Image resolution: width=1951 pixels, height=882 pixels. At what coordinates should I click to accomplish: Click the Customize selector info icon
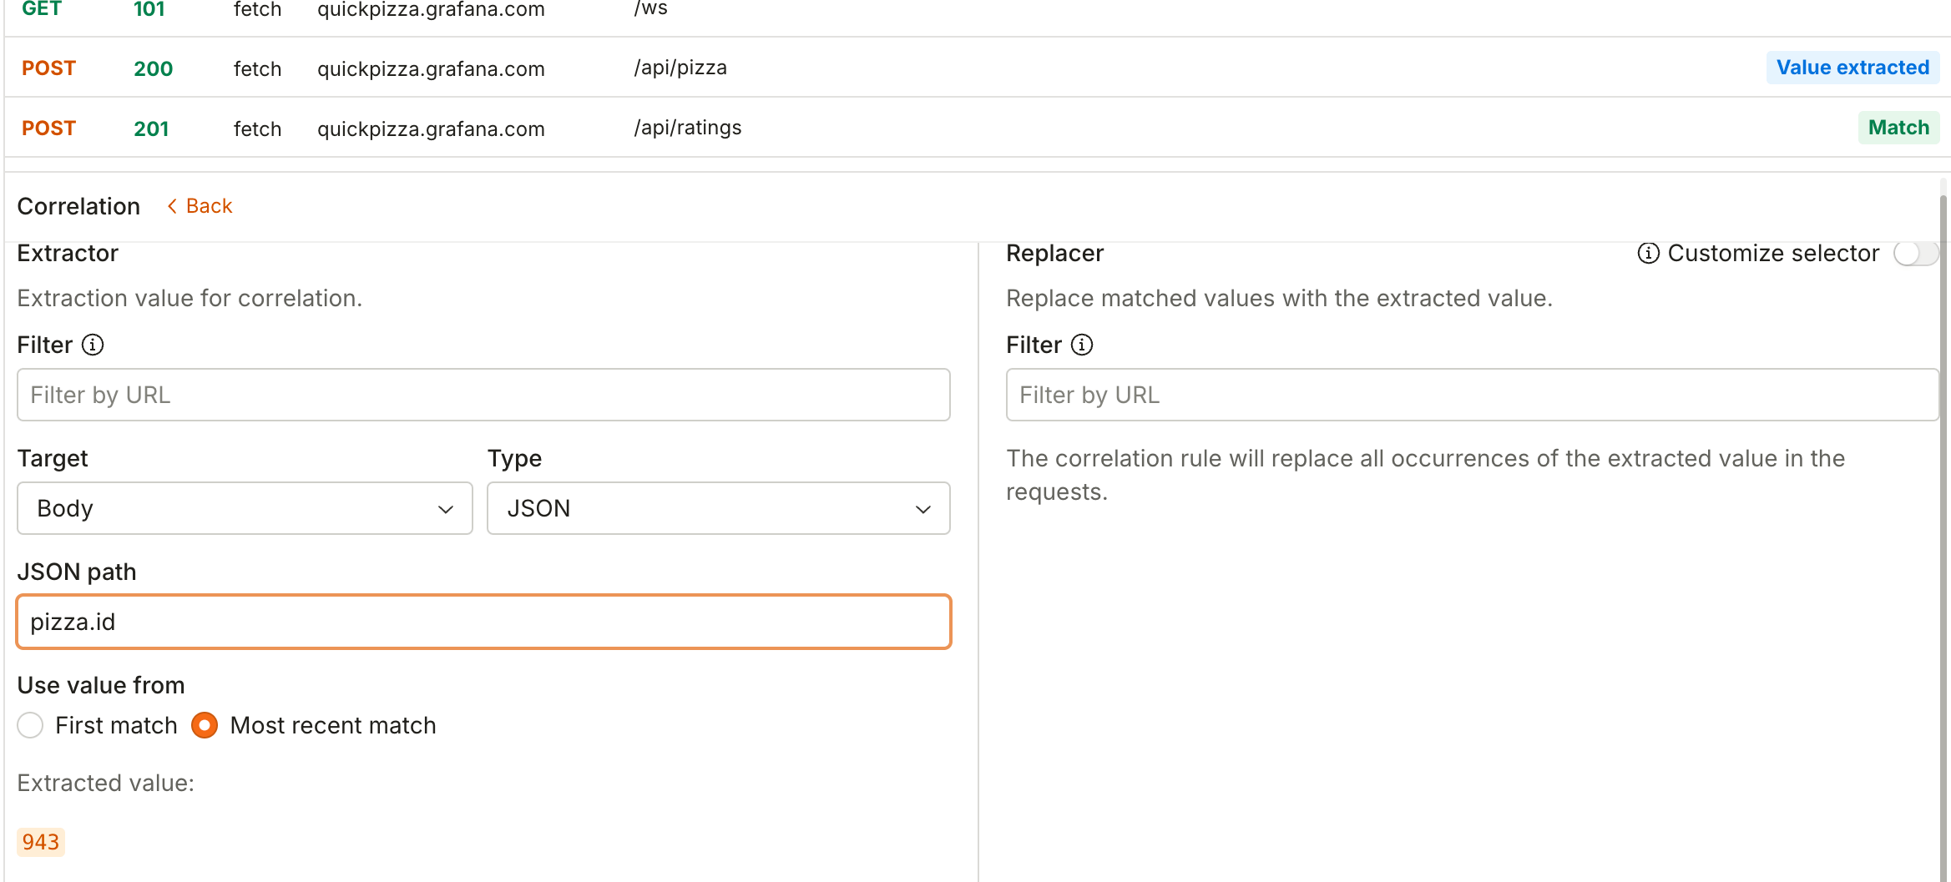tap(1648, 253)
